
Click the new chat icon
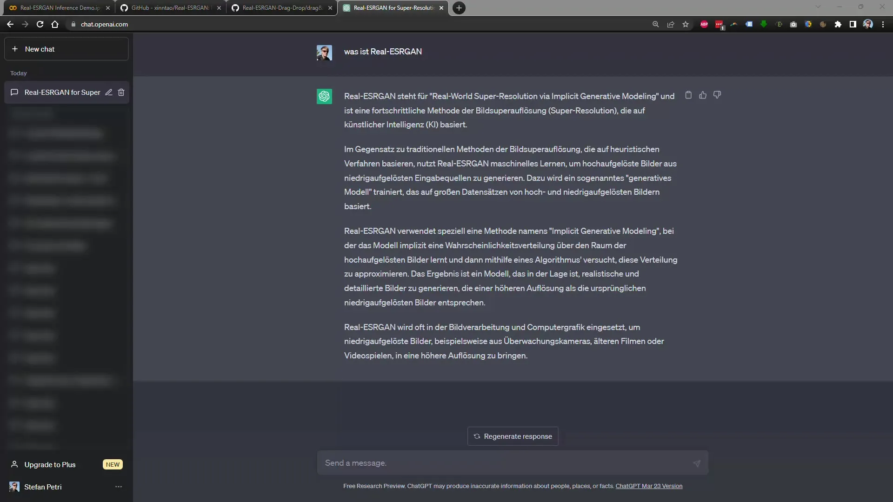coord(14,49)
